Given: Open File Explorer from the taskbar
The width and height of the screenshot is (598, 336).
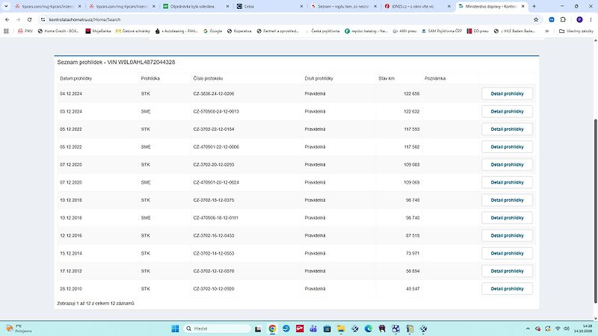Looking at the screenshot, I should [341, 329].
